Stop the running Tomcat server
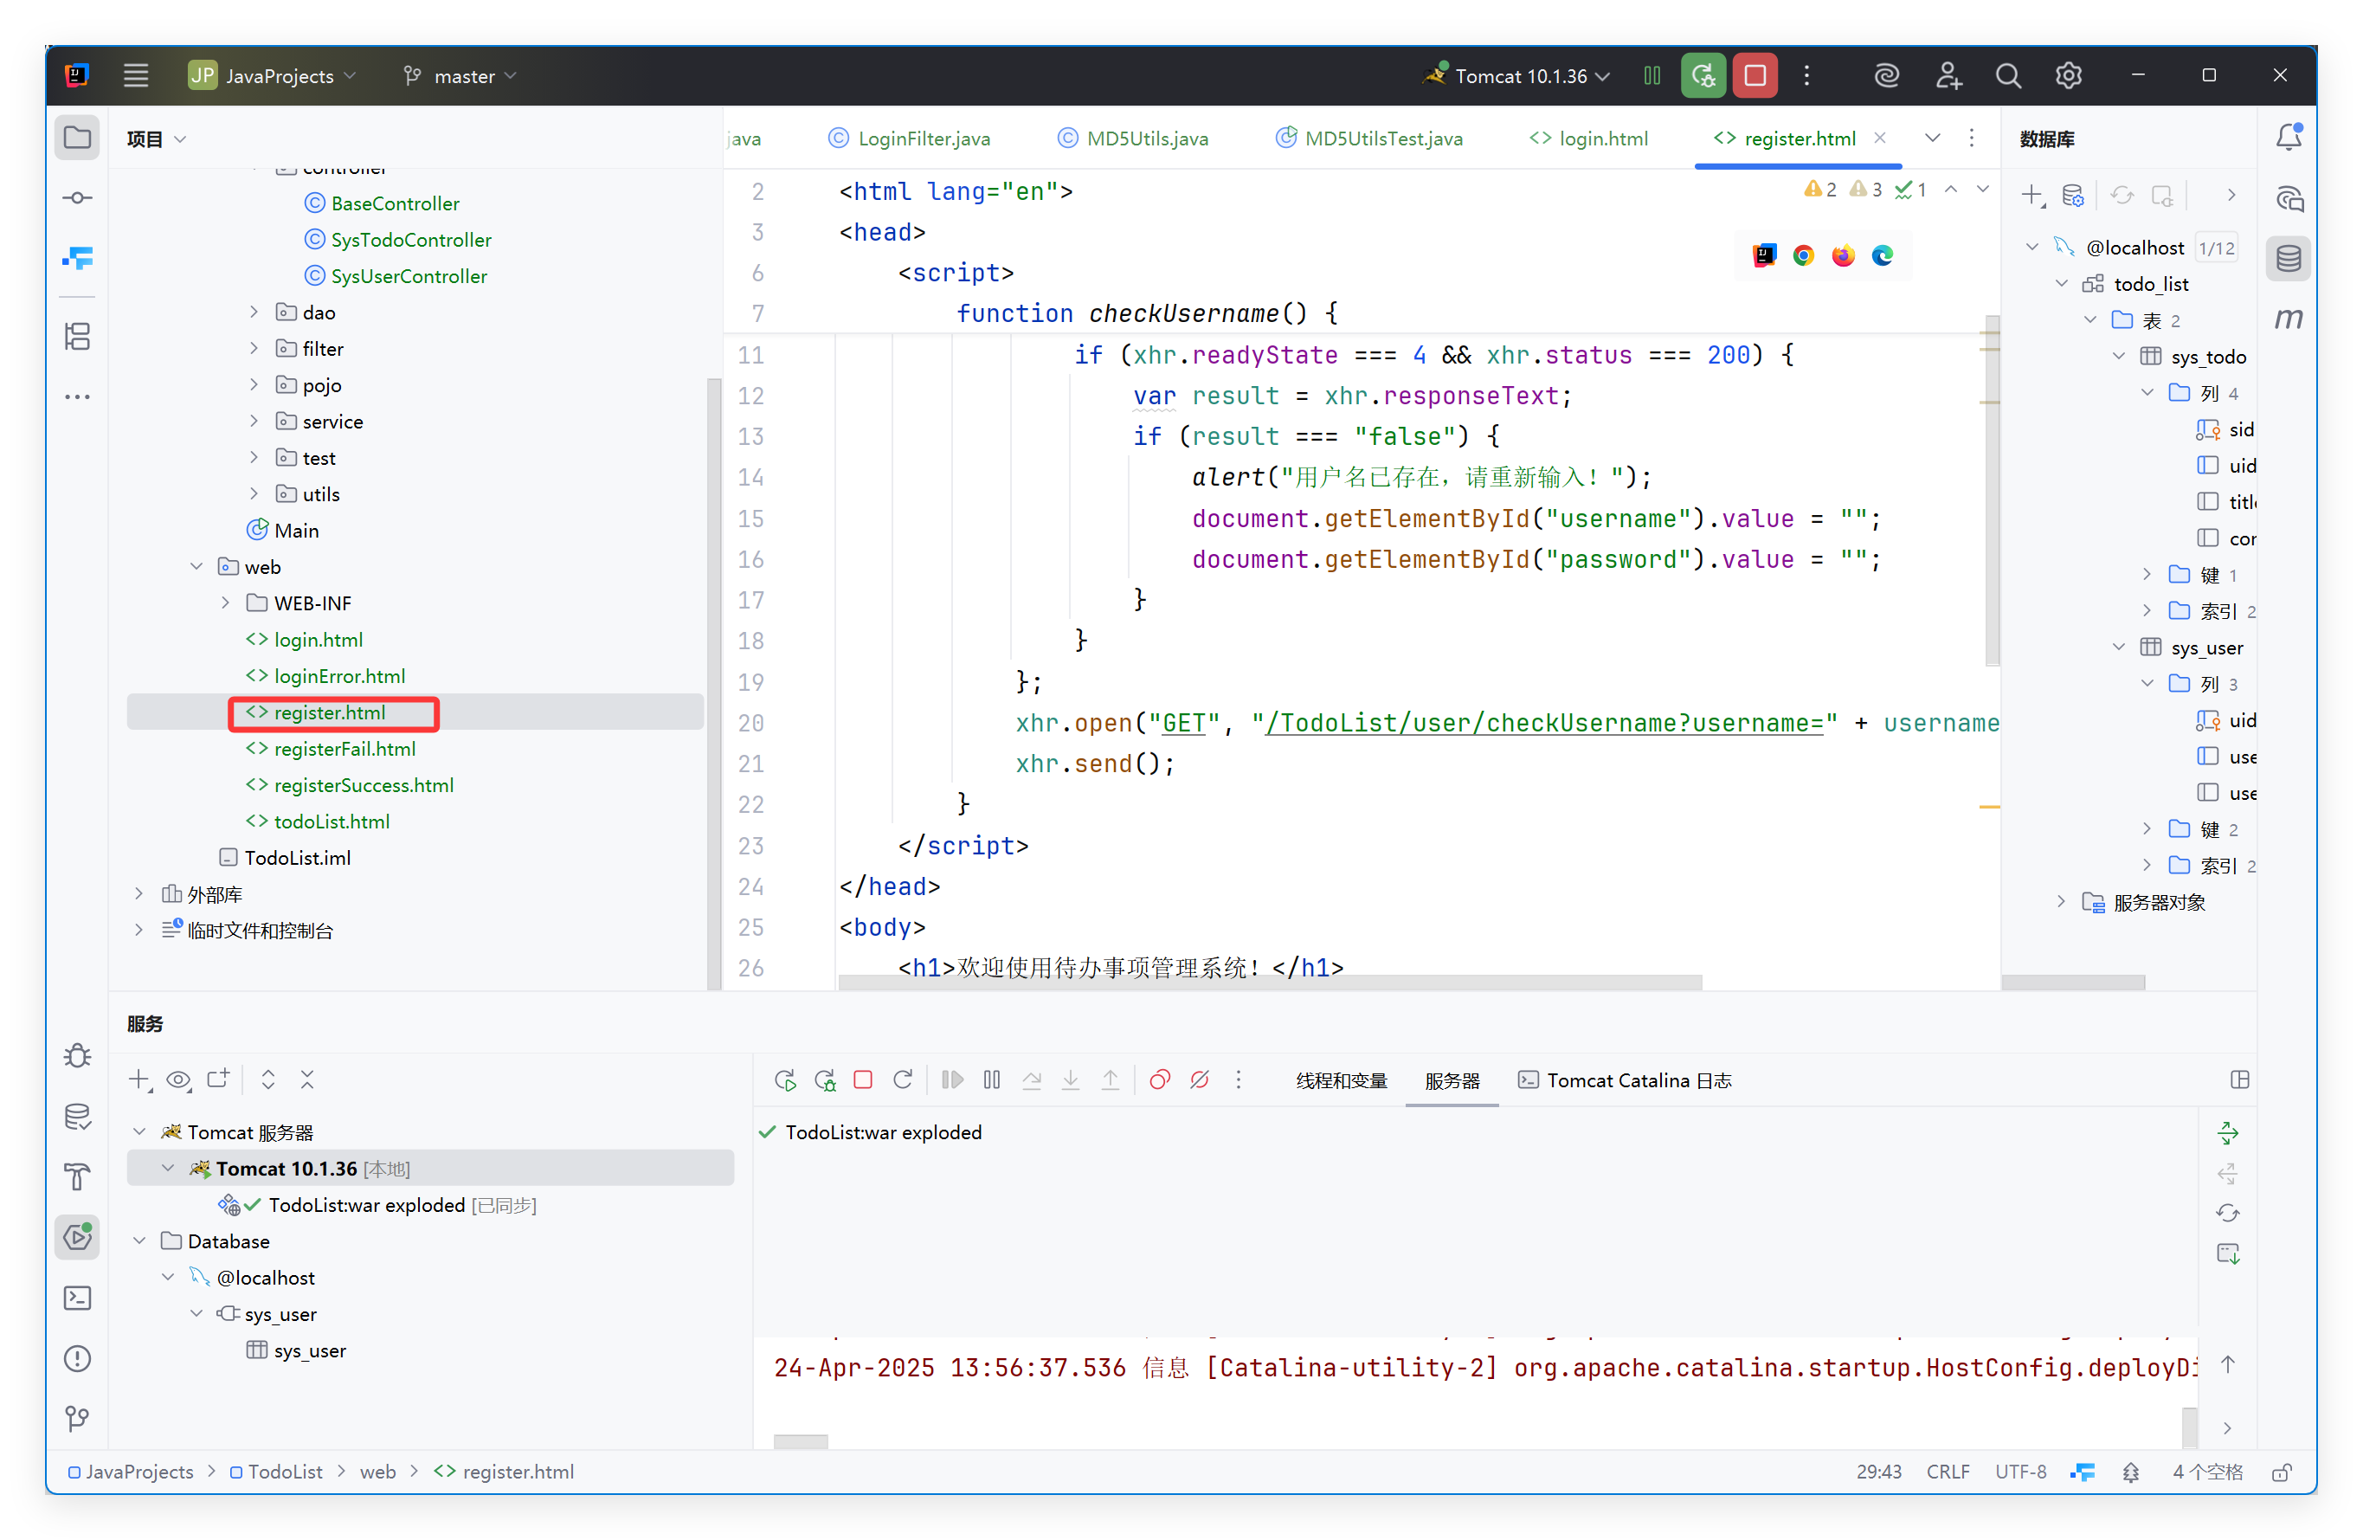 coord(1755,75)
